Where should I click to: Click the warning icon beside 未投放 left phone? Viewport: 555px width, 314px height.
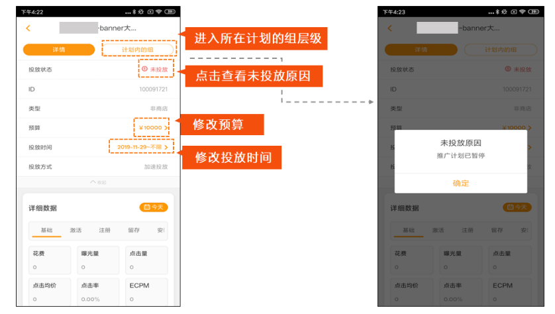point(144,69)
